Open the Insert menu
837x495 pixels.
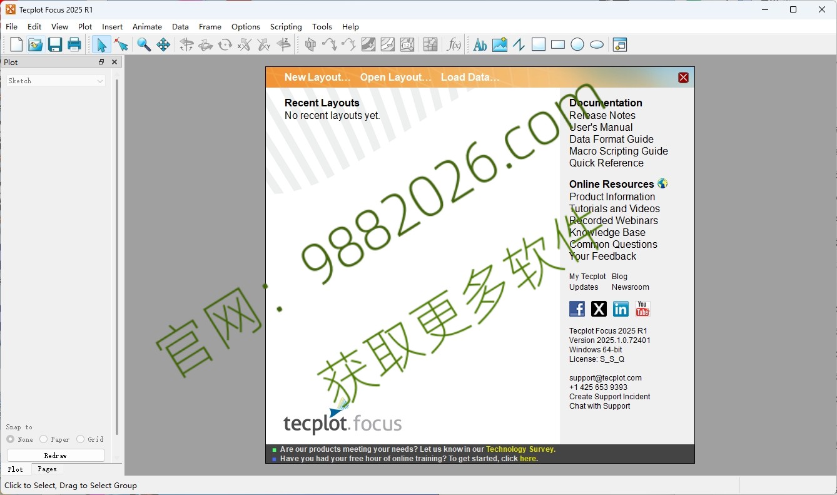click(113, 26)
